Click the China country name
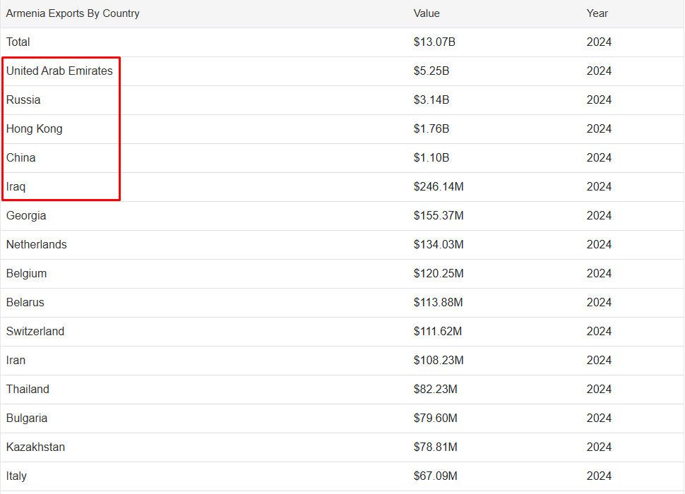 [x=21, y=157]
